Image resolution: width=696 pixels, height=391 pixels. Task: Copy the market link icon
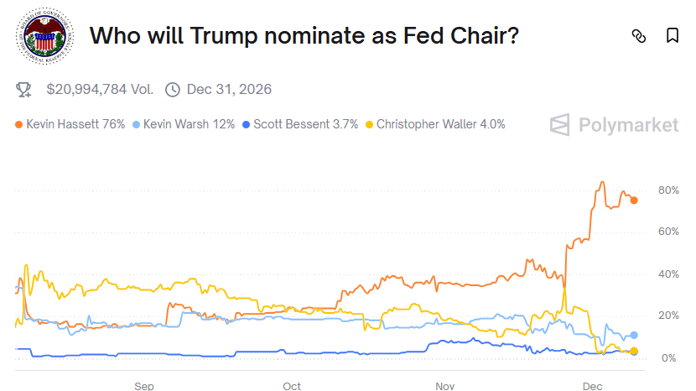[x=639, y=36]
